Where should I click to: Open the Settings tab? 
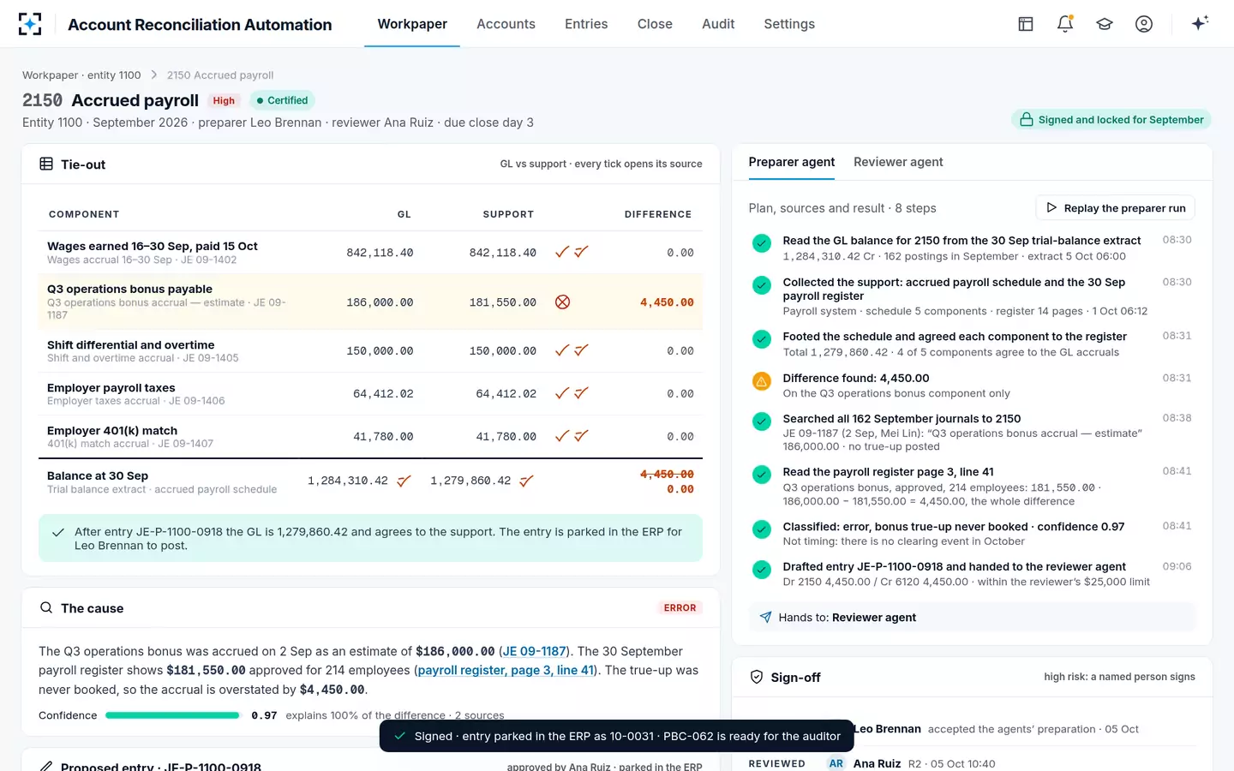click(x=789, y=24)
